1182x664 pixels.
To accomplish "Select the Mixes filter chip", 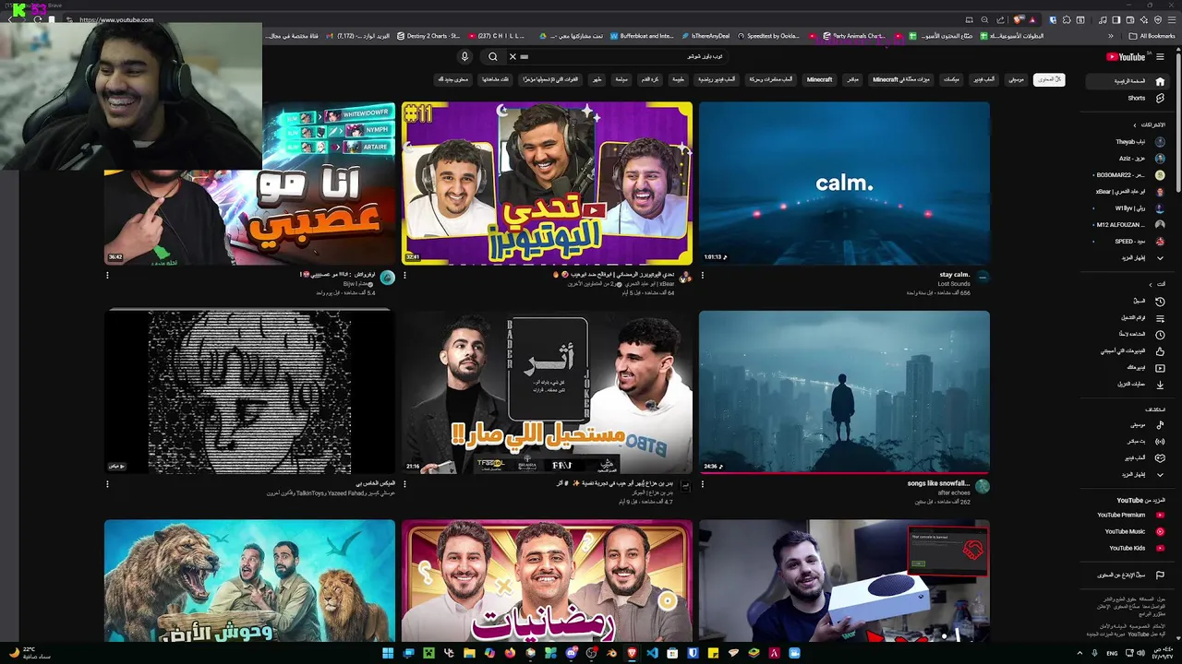I will pos(950,79).
